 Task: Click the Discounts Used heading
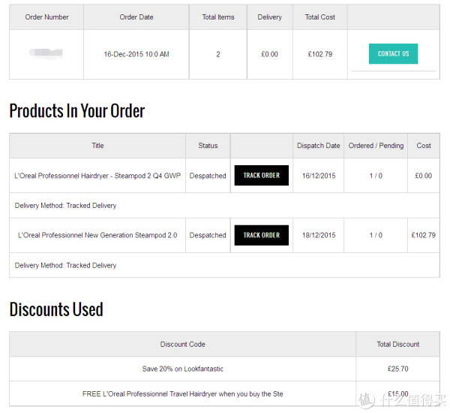[56, 309]
